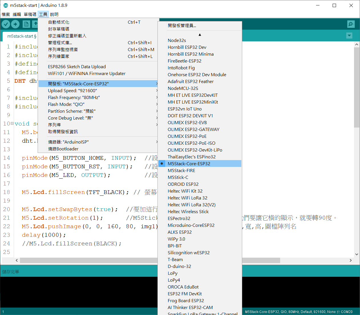Click the vertical scrollbar up arrow
The width and height of the screenshot is (360, 315).
(x=357, y=45)
